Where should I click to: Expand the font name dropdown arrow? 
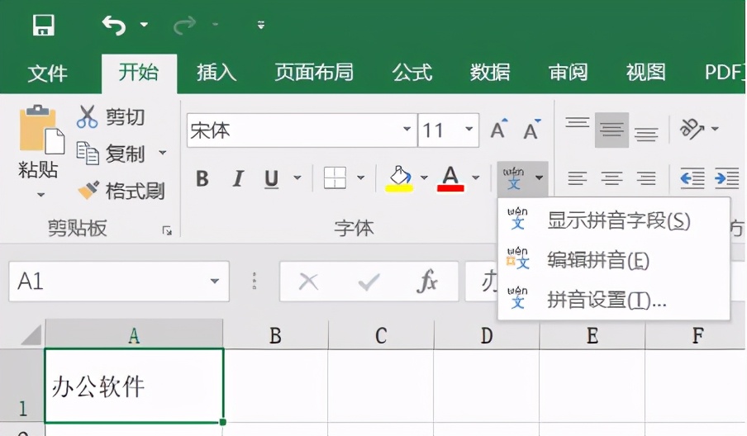[407, 129]
